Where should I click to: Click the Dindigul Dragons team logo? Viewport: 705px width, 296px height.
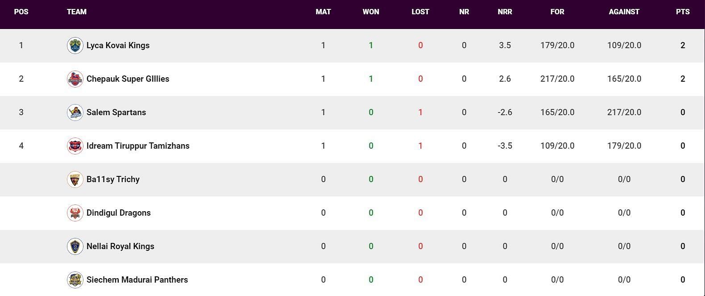75,213
